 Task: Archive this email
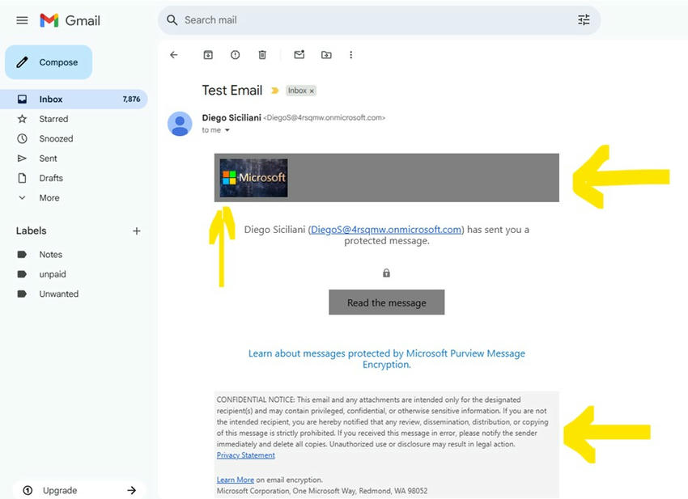coord(208,55)
